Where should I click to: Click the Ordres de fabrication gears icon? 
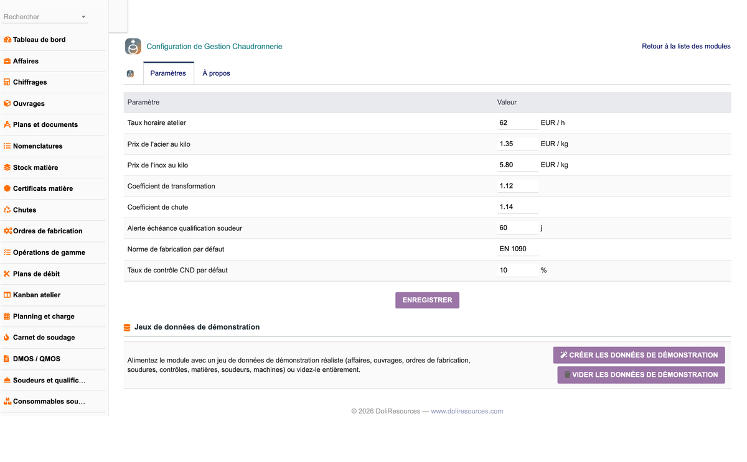click(8, 231)
